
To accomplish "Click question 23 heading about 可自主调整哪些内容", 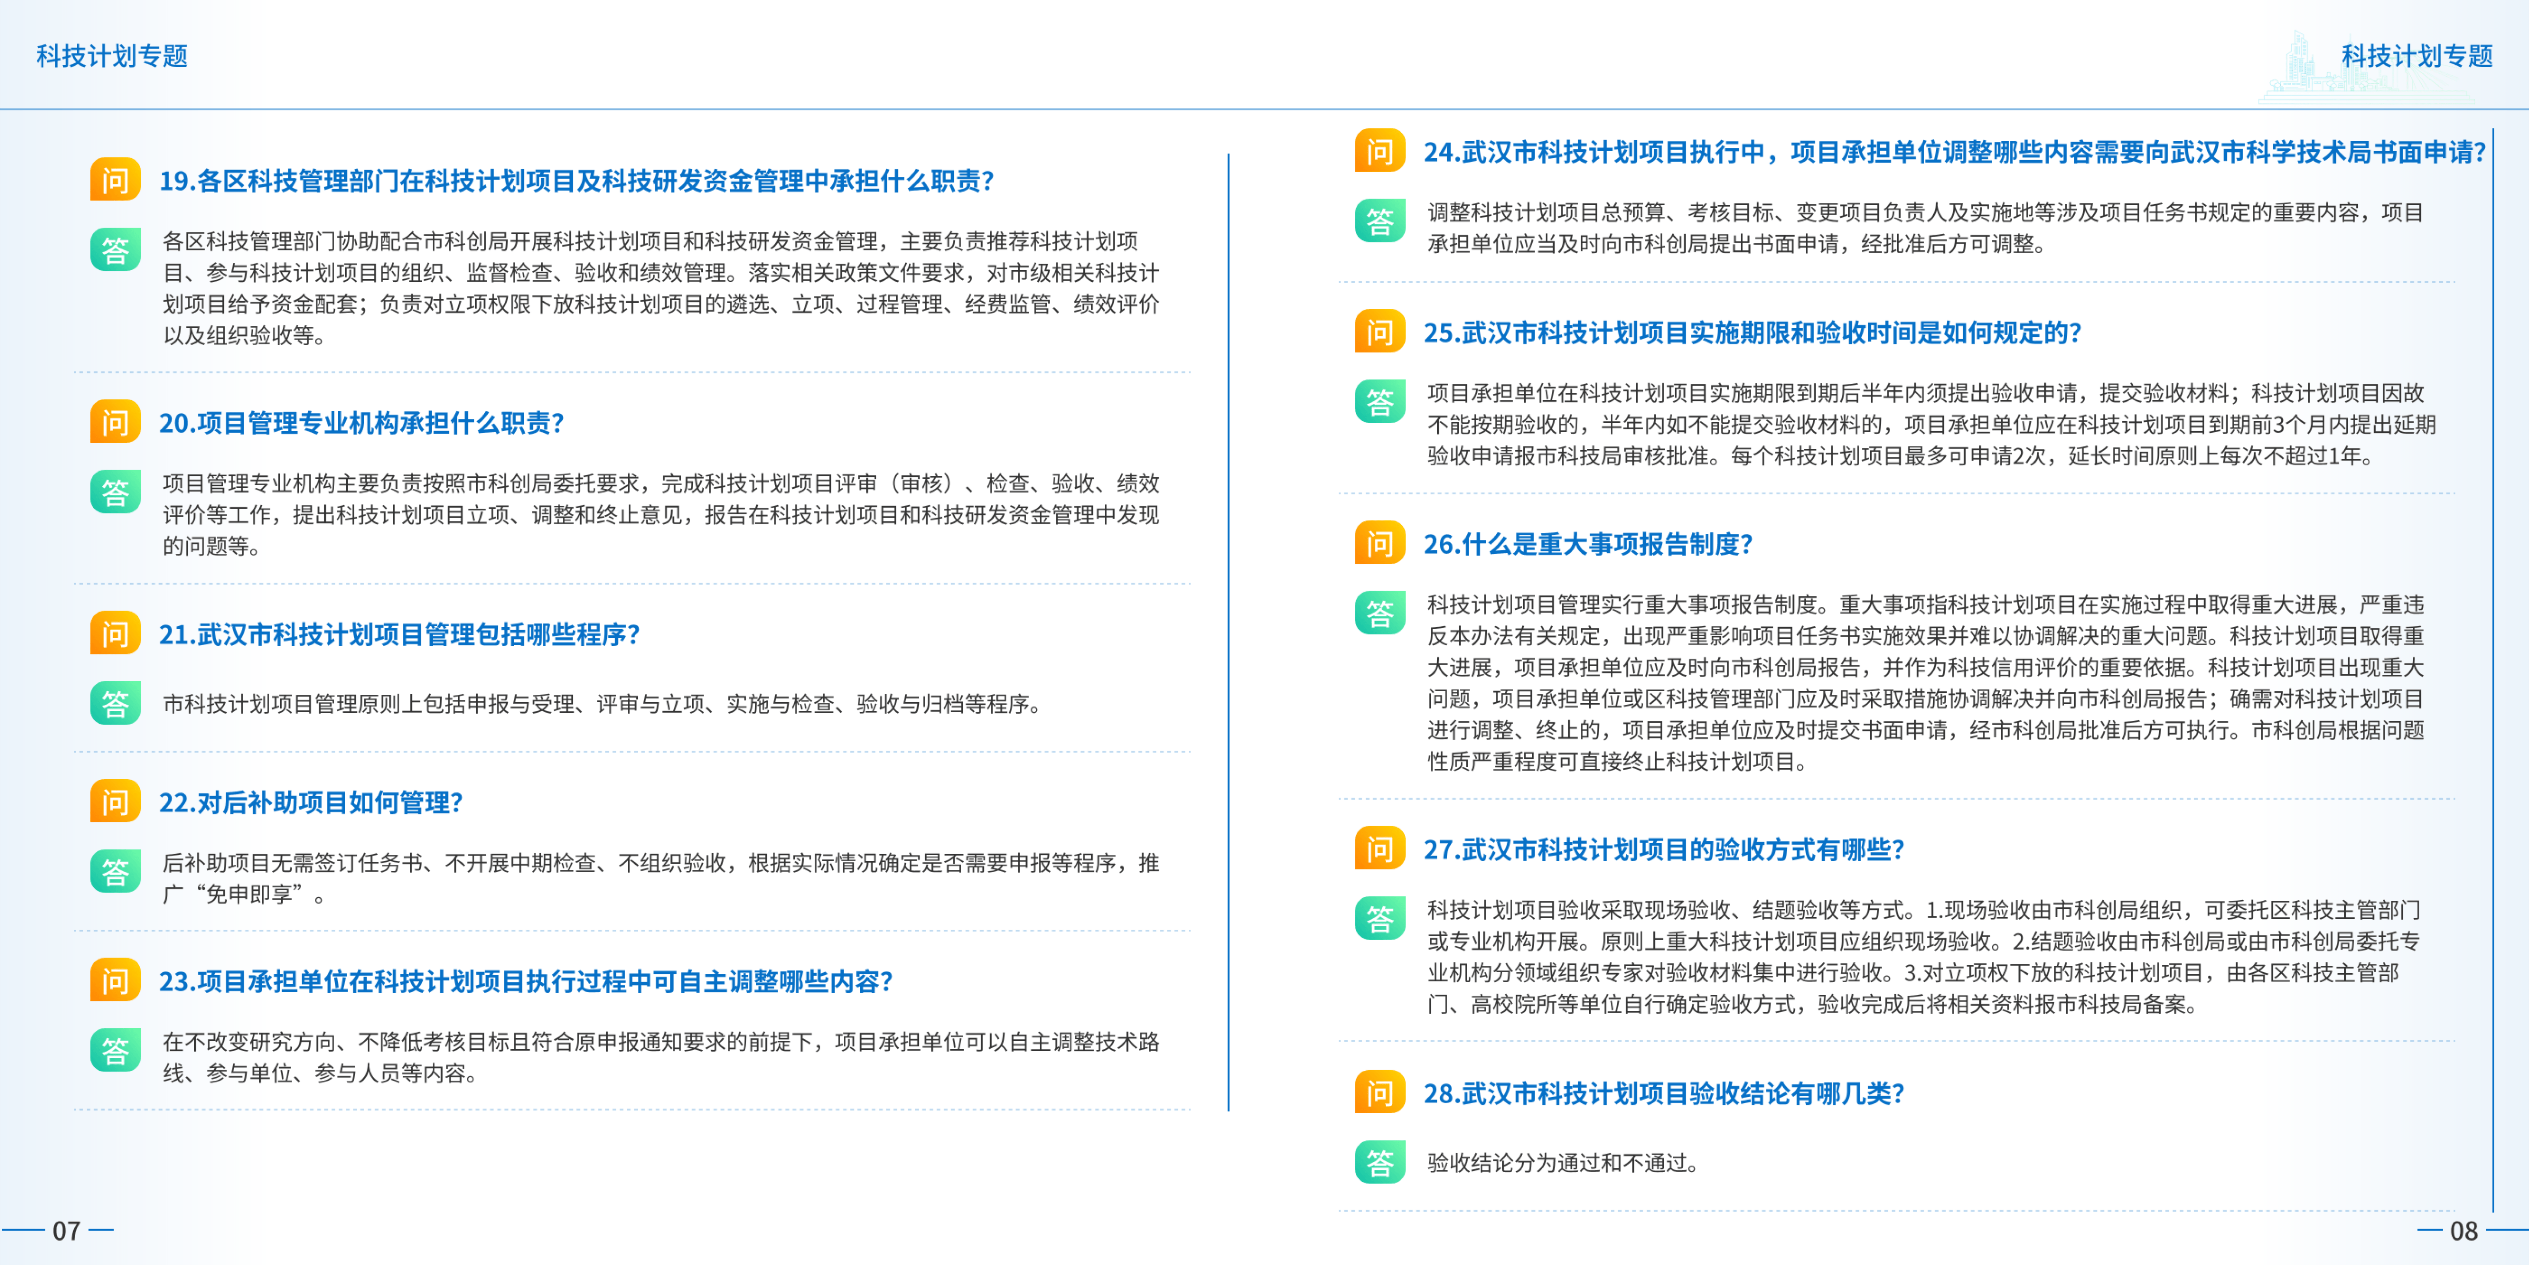I will click(x=526, y=981).
